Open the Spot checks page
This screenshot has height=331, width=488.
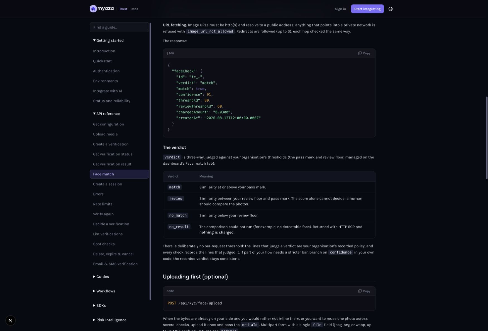point(104,244)
